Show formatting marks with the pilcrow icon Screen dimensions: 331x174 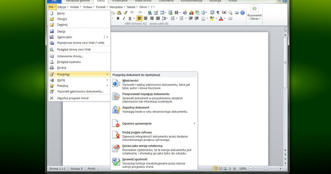click(218, 12)
